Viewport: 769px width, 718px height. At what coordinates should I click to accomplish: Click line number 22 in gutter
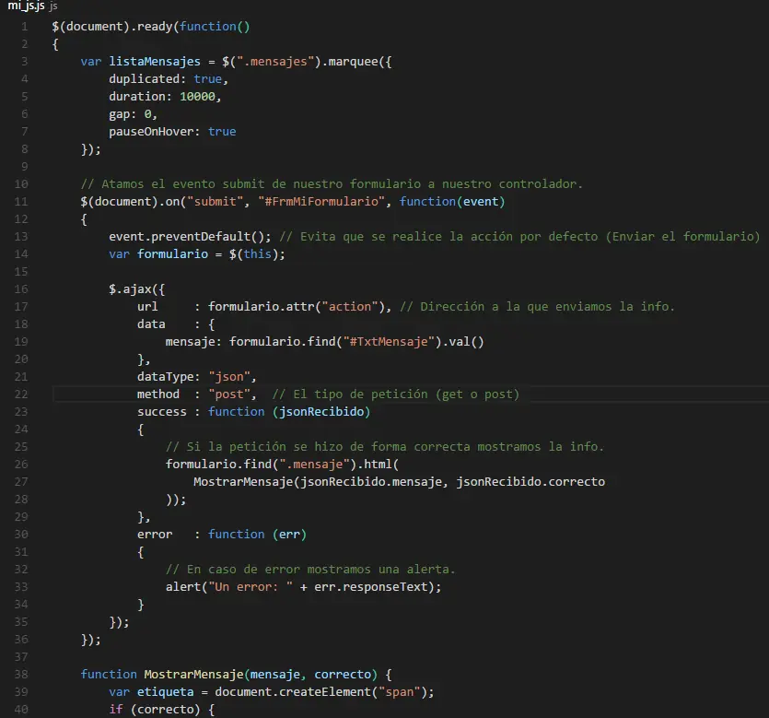coord(21,394)
